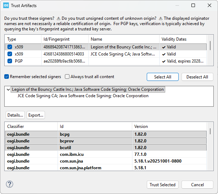218x194 pixels.
Task: Disable Remember selected signers option
Action: pyautogui.click(x=7, y=77)
